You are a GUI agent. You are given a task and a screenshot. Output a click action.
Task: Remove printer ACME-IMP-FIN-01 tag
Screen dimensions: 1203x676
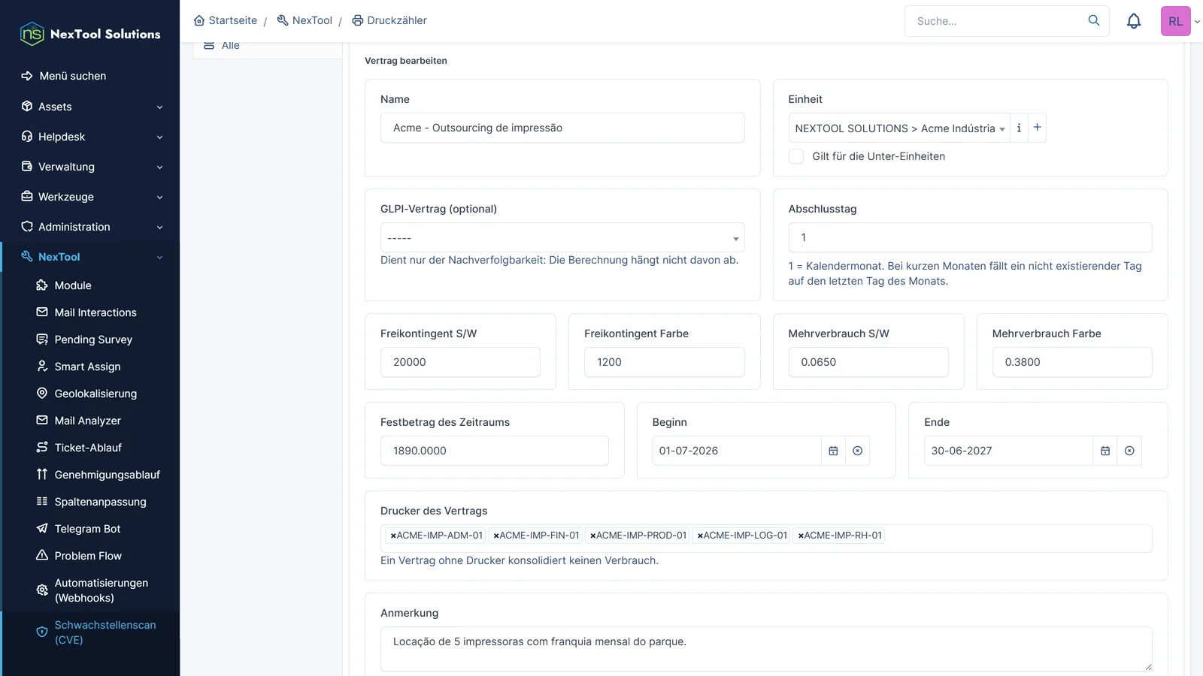coord(496,536)
